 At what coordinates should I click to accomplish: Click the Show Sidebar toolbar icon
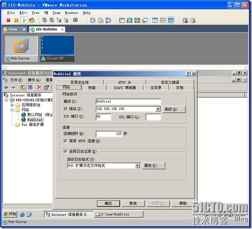click(121, 20)
